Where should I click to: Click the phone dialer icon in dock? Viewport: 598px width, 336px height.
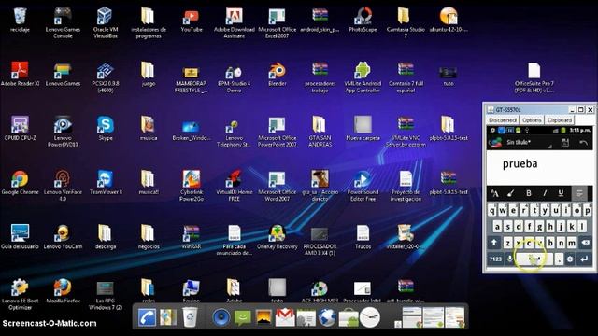[x=147, y=317]
